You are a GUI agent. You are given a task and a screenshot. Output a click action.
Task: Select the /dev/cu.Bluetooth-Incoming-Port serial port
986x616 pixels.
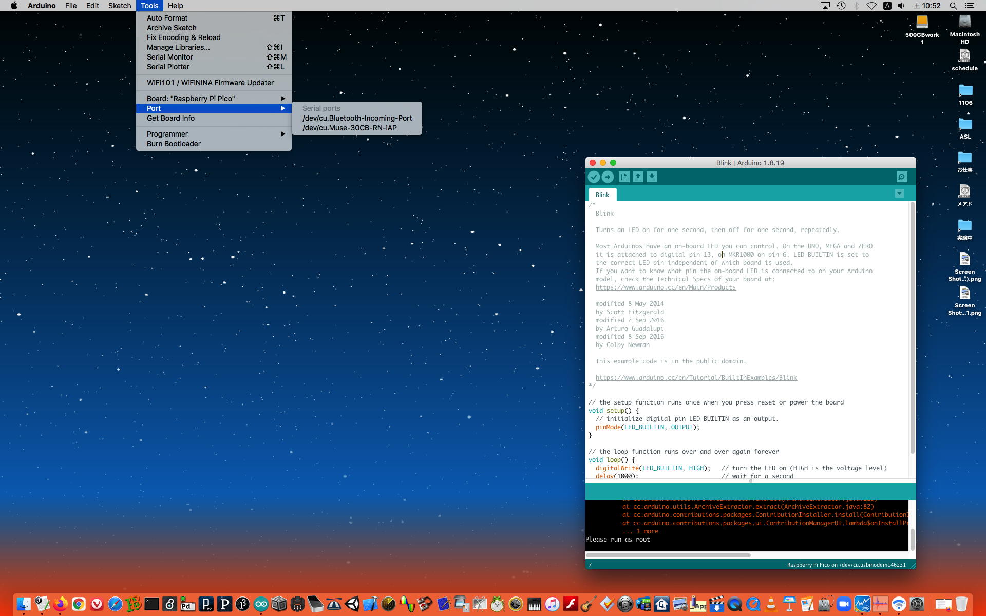coord(357,118)
